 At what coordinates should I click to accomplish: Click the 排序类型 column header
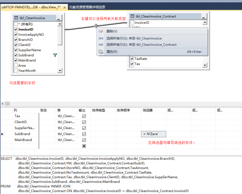(103, 110)
